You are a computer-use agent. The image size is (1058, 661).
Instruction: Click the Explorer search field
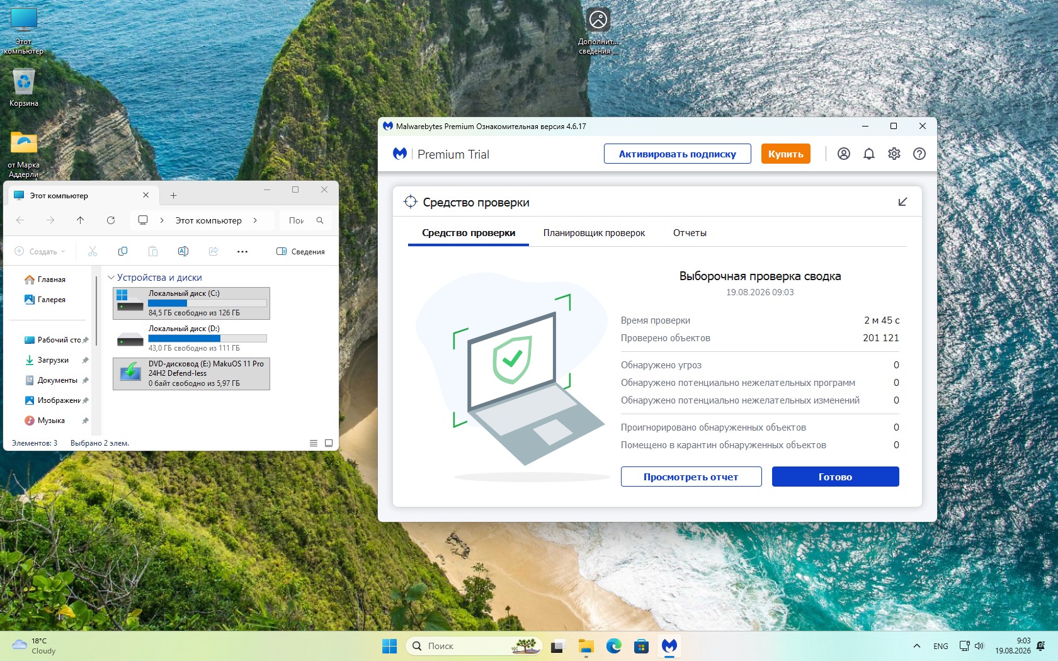[305, 220]
